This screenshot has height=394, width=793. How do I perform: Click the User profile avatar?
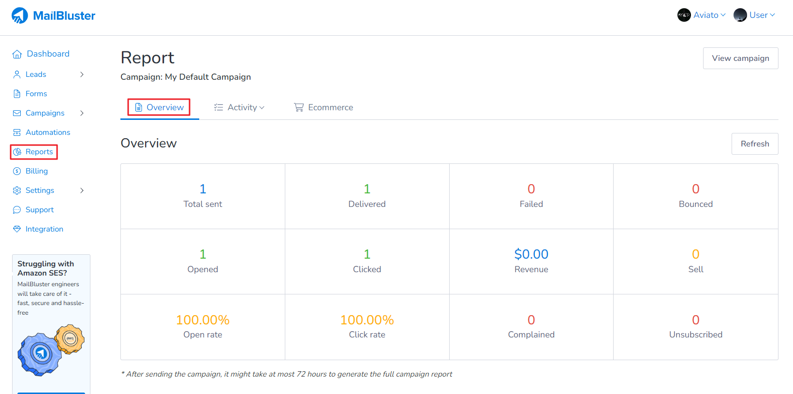click(740, 15)
